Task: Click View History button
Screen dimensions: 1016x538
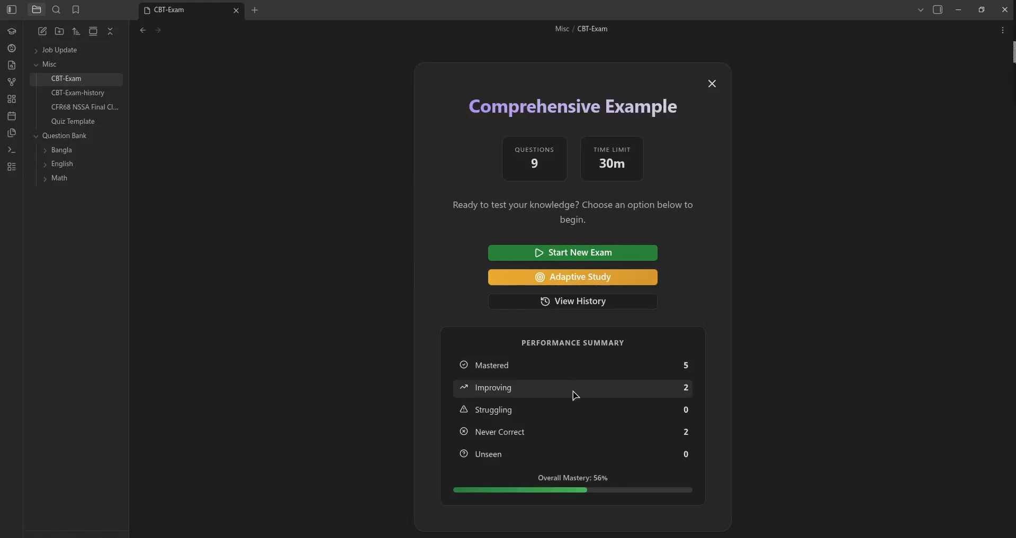Action: click(572, 302)
